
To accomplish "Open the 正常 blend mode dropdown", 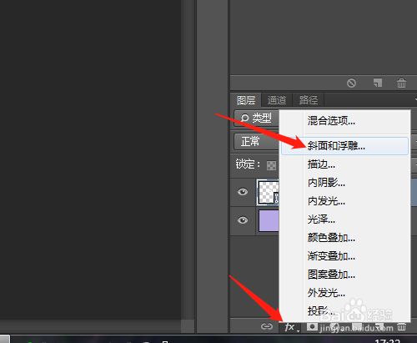I will click(256, 142).
